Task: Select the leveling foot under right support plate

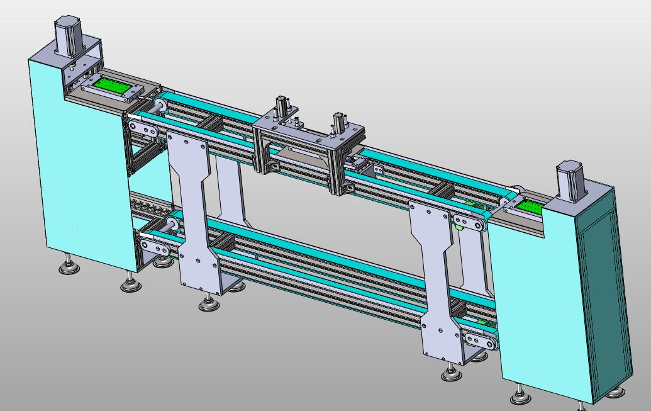Action: pyautogui.click(x=452, y=372)
